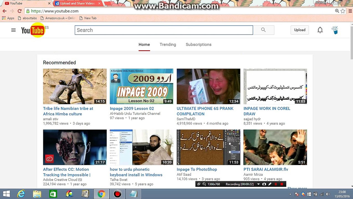Viewport: 353px width, 199px height.
Task: Open File Explorer from the taskbar
Action: point(37,194)
